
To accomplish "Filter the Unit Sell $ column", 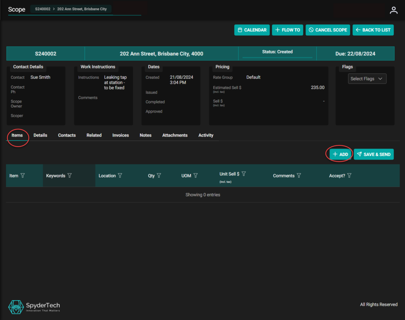I will pyautogui.click(x=244, y=174).
